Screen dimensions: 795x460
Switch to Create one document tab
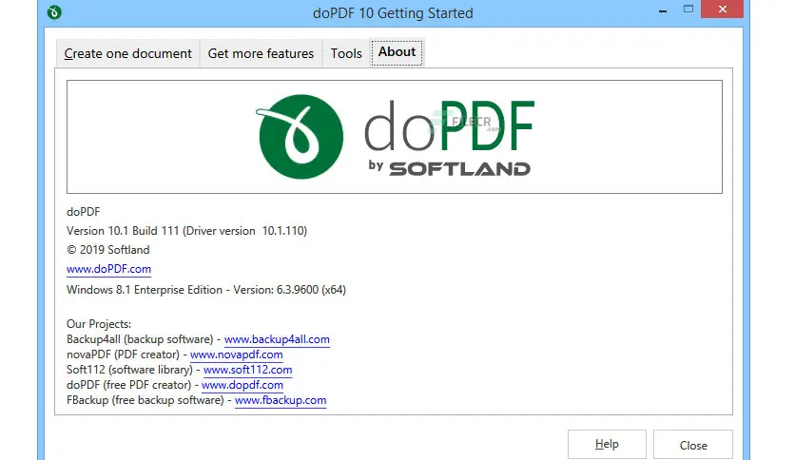[127, 54]
